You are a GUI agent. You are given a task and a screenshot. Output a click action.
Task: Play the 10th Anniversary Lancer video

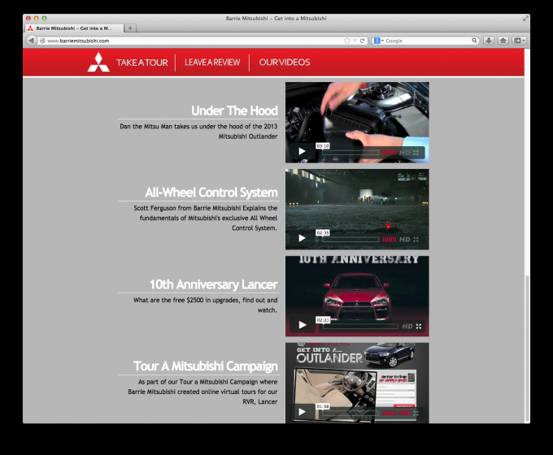click(x=302, y=325)
